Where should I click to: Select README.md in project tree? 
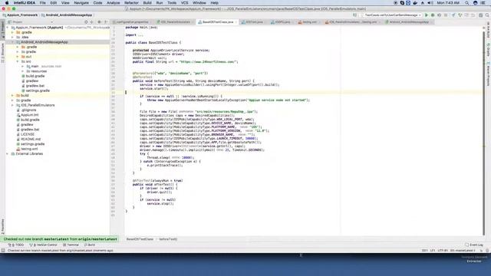31,140
